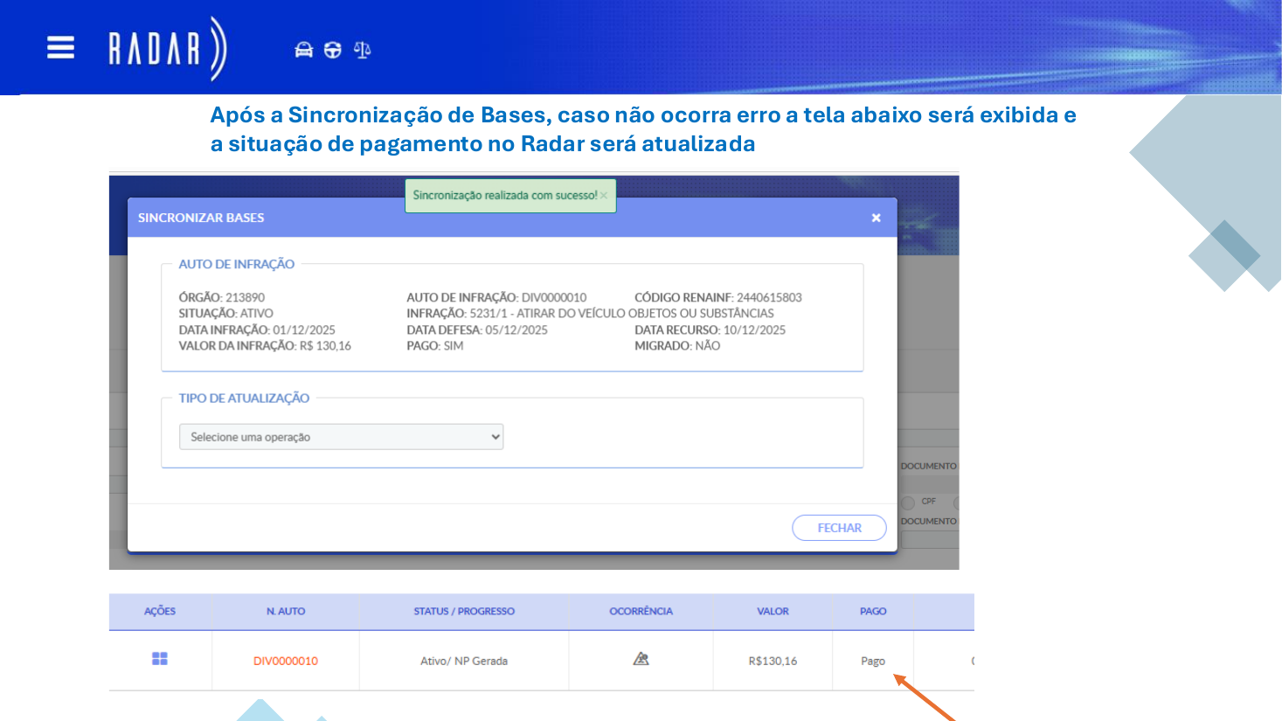Viewport: 1282px width, 721px height.
Task: Close the Sincronizar Bases dialog with X
Action: (x=876, y=218)
